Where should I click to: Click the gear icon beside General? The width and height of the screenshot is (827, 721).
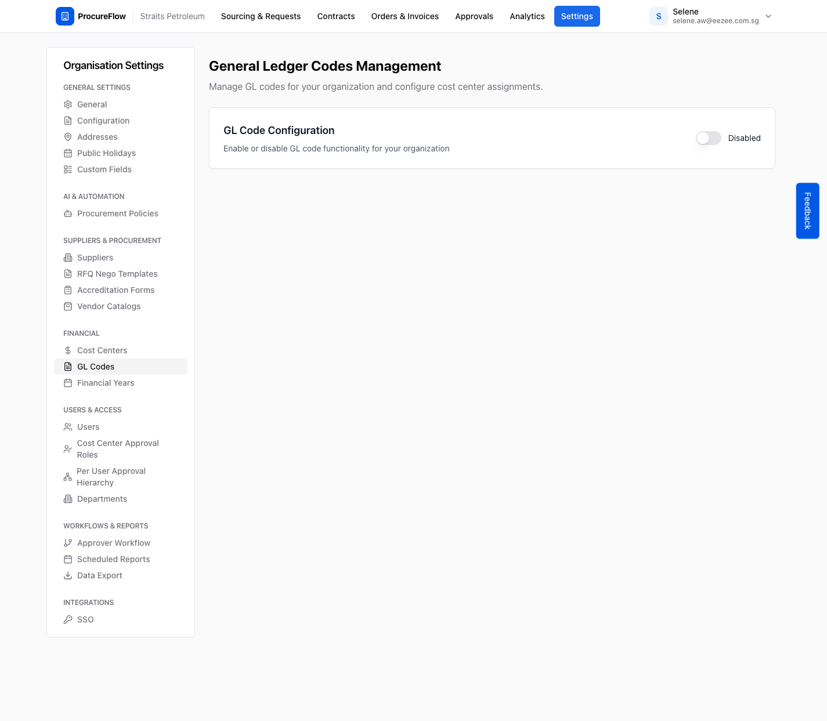click(x=68, y=104)
